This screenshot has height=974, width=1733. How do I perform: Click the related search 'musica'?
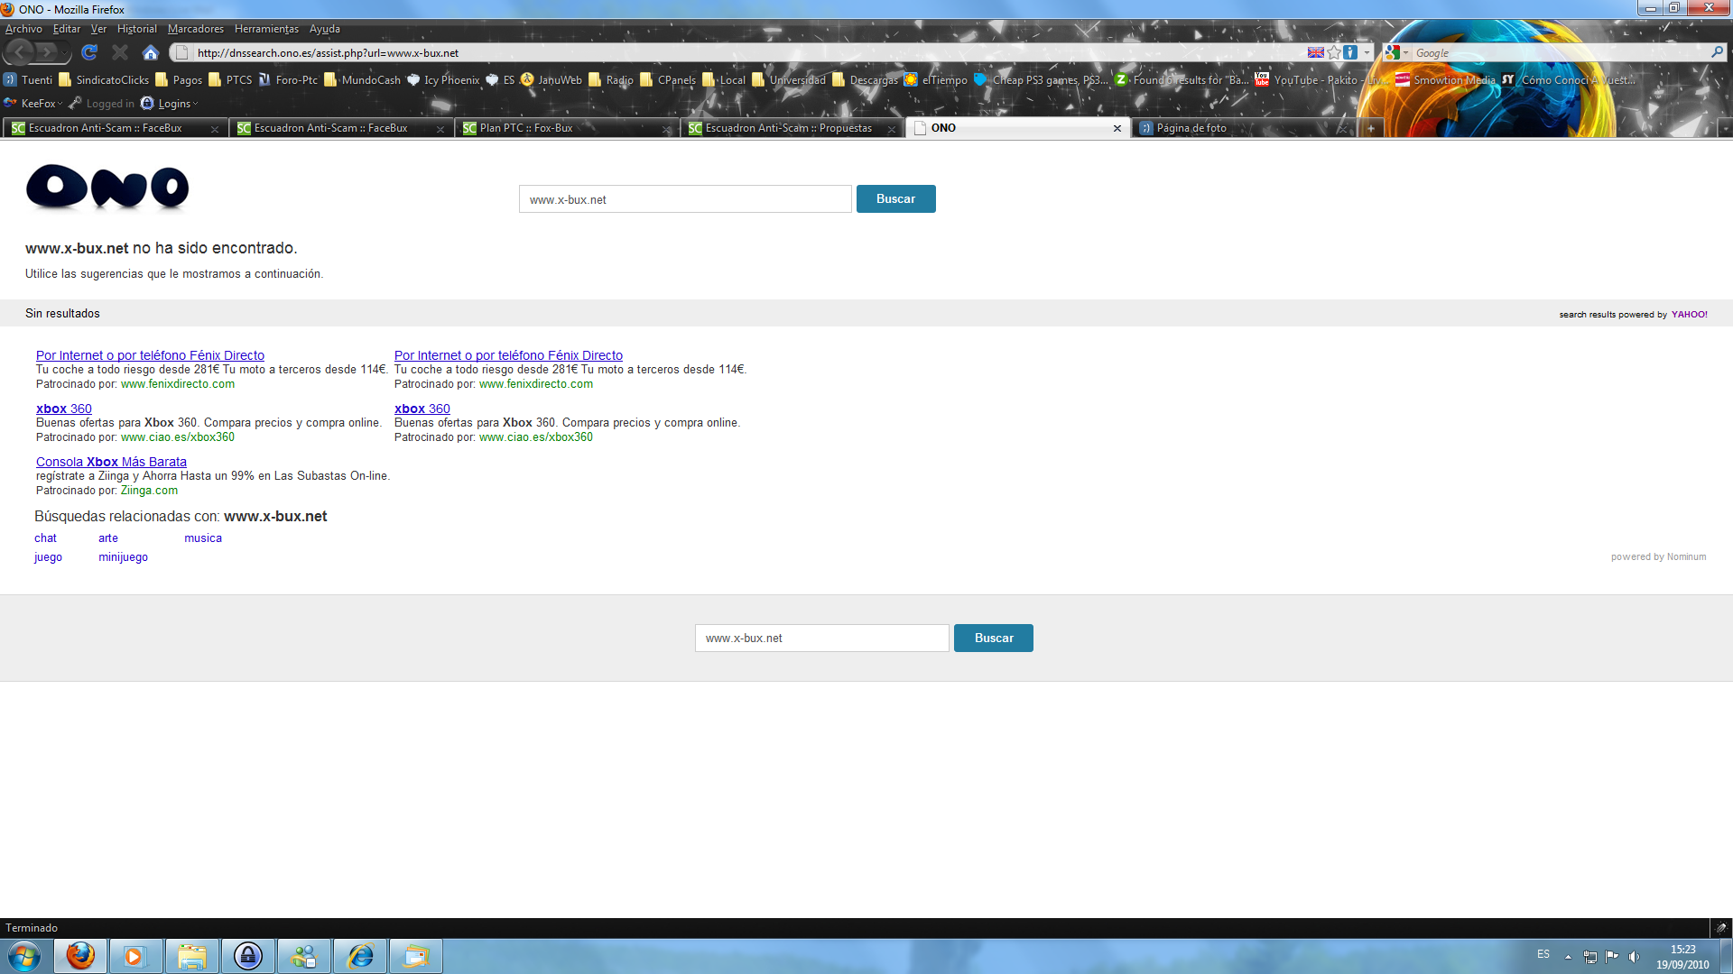tap(203, 538)
